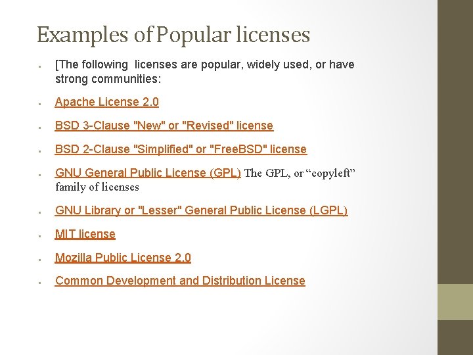The height and width of the screenshot is (355, 473).
Task: Click the intro text "The following licenses are popular"
Action: coord(149,64)
